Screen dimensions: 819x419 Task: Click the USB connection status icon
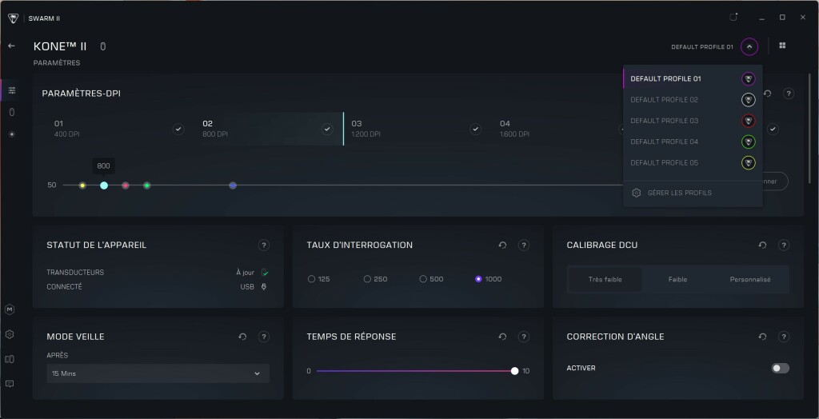(264, 287)
